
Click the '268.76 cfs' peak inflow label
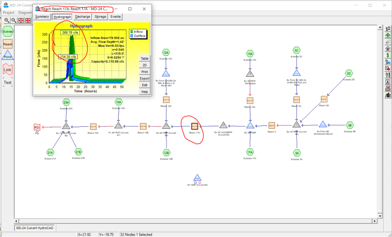click(x=70, y=32)
